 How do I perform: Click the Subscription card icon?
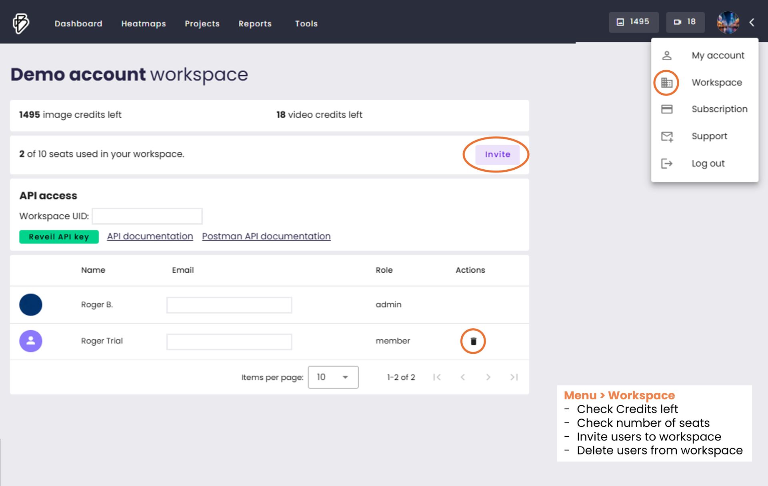coord(666,109)
